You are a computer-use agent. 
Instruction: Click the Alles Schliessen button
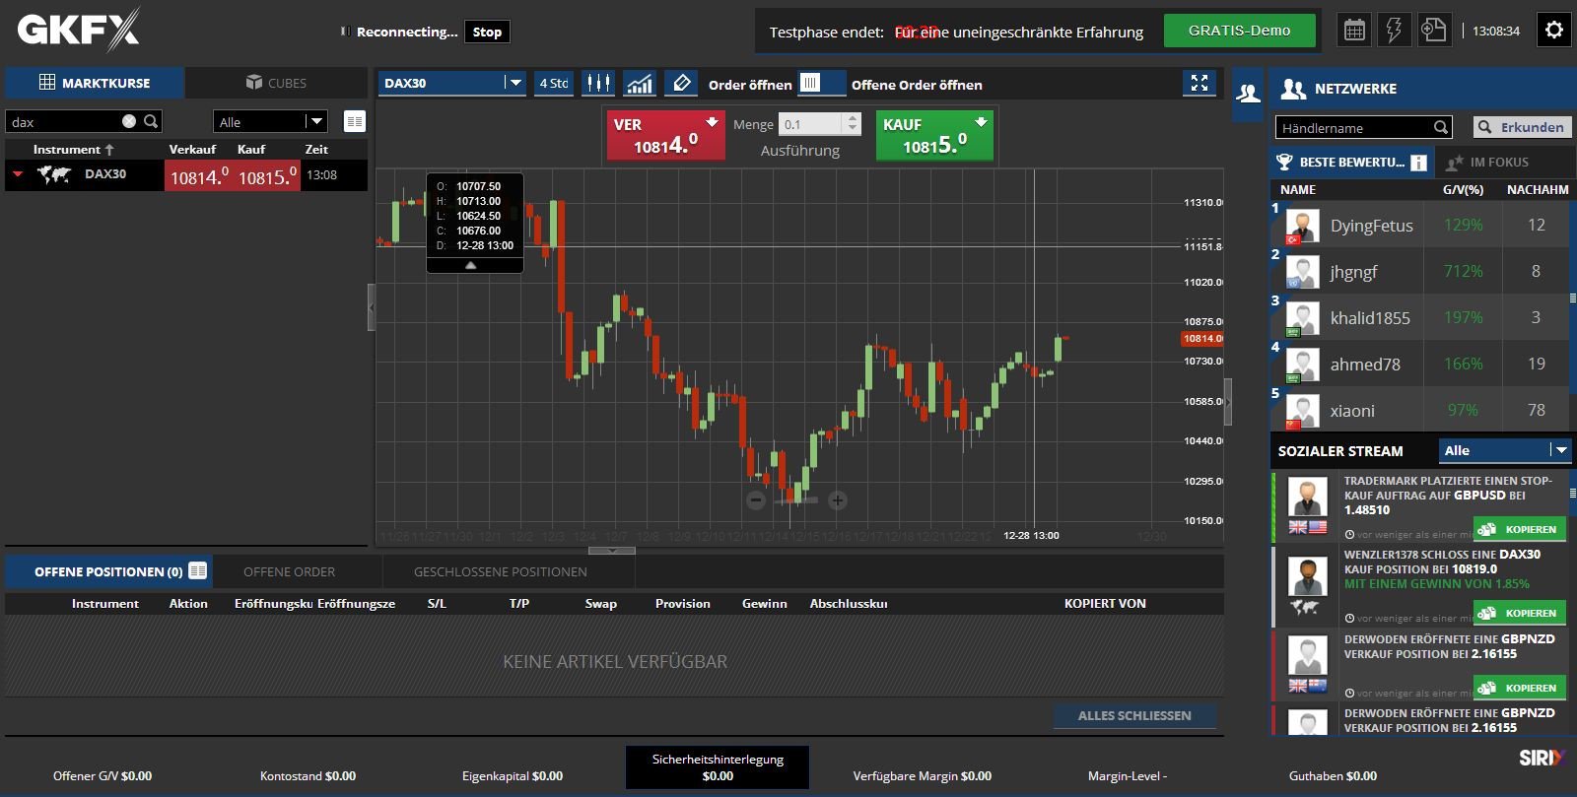[x=1134, y=715]
